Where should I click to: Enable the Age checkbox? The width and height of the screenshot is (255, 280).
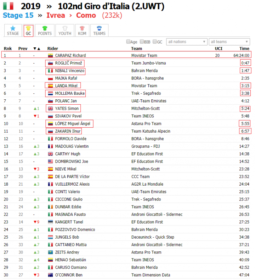point(128,42)
